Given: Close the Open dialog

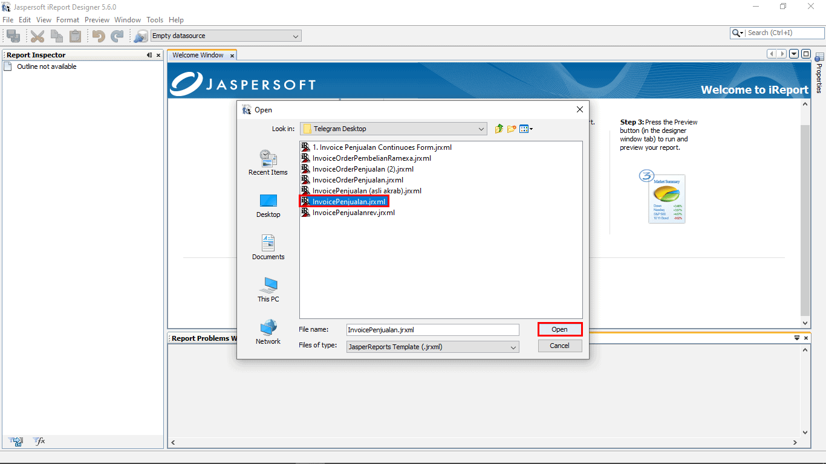Looking at the screenshot, I should point(579,109).
